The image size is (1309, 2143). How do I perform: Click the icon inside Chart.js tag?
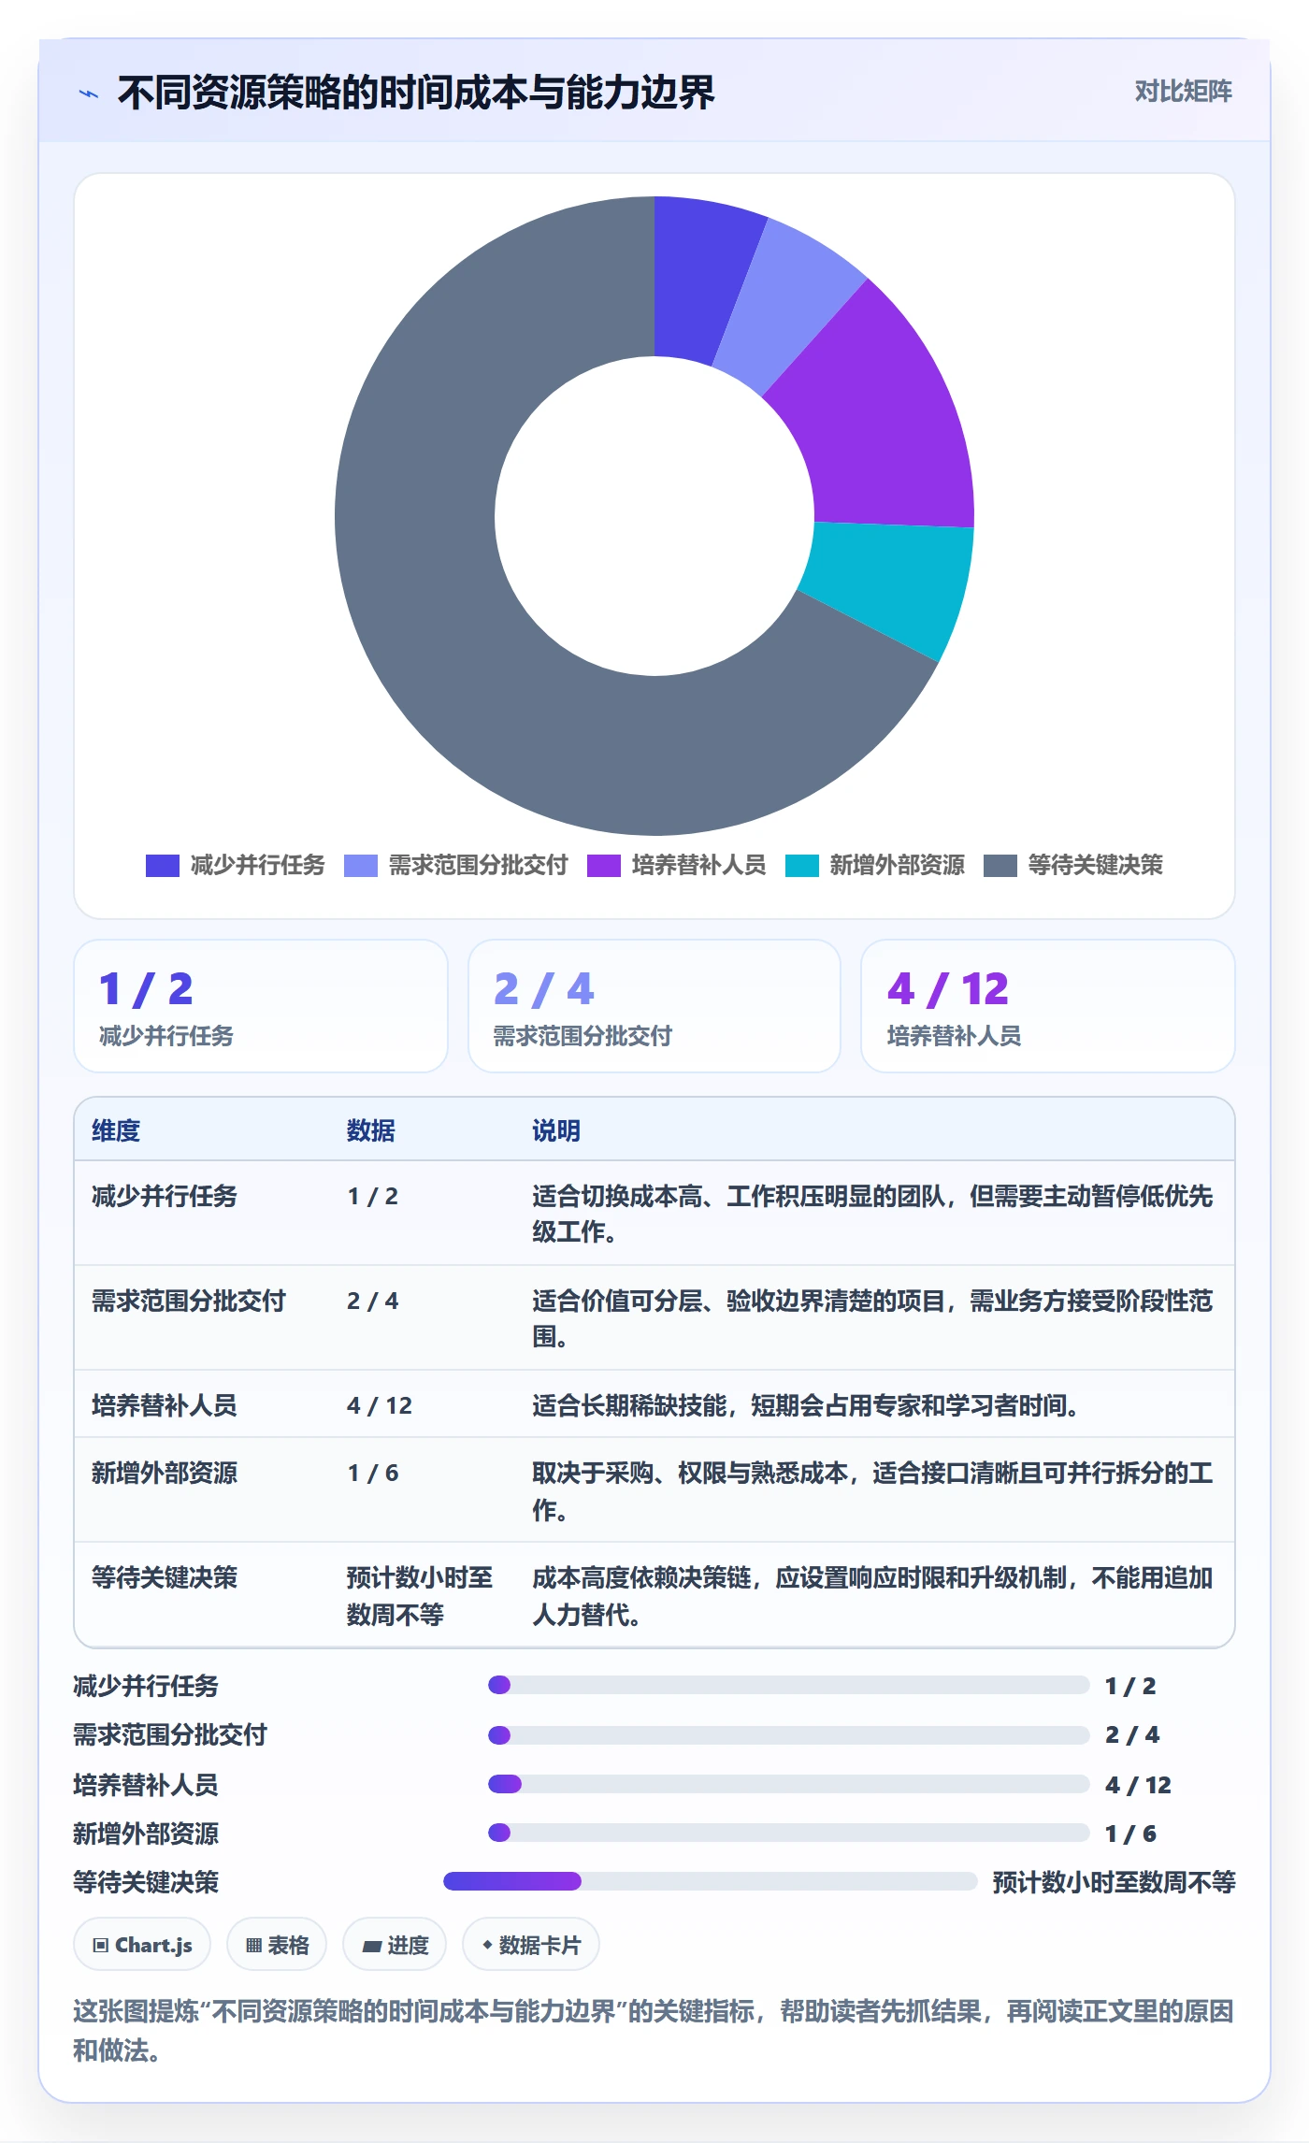pos(101,1946)
